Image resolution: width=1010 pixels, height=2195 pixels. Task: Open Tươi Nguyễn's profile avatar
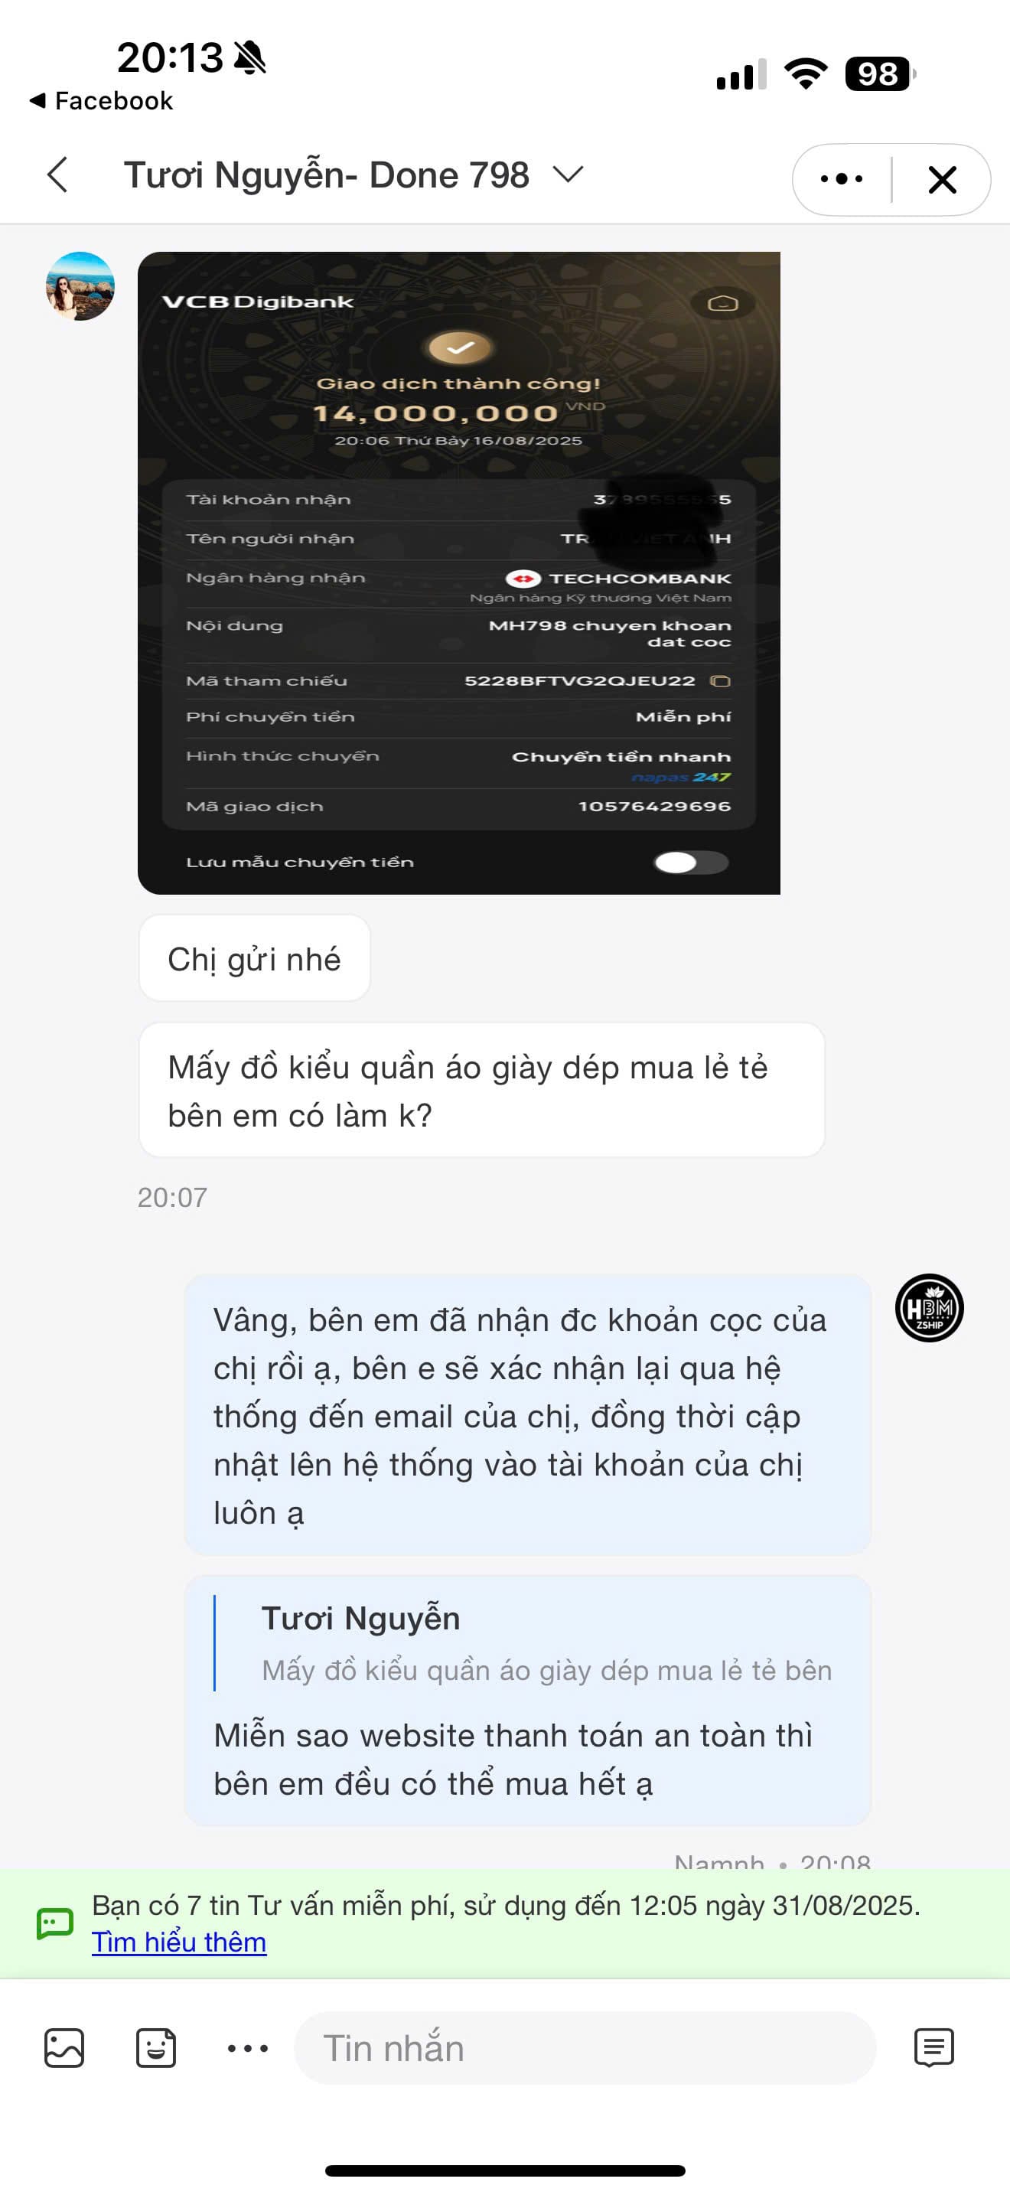point(80,286)
